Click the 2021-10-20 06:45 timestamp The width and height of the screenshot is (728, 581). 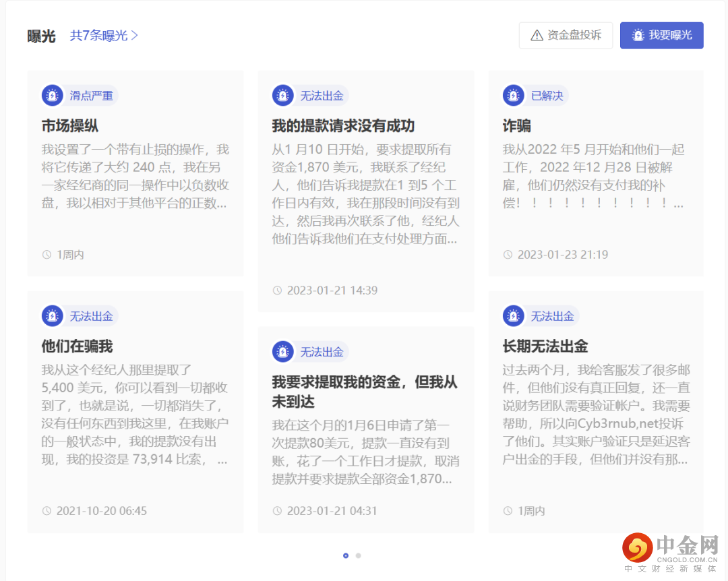(102, 511)
